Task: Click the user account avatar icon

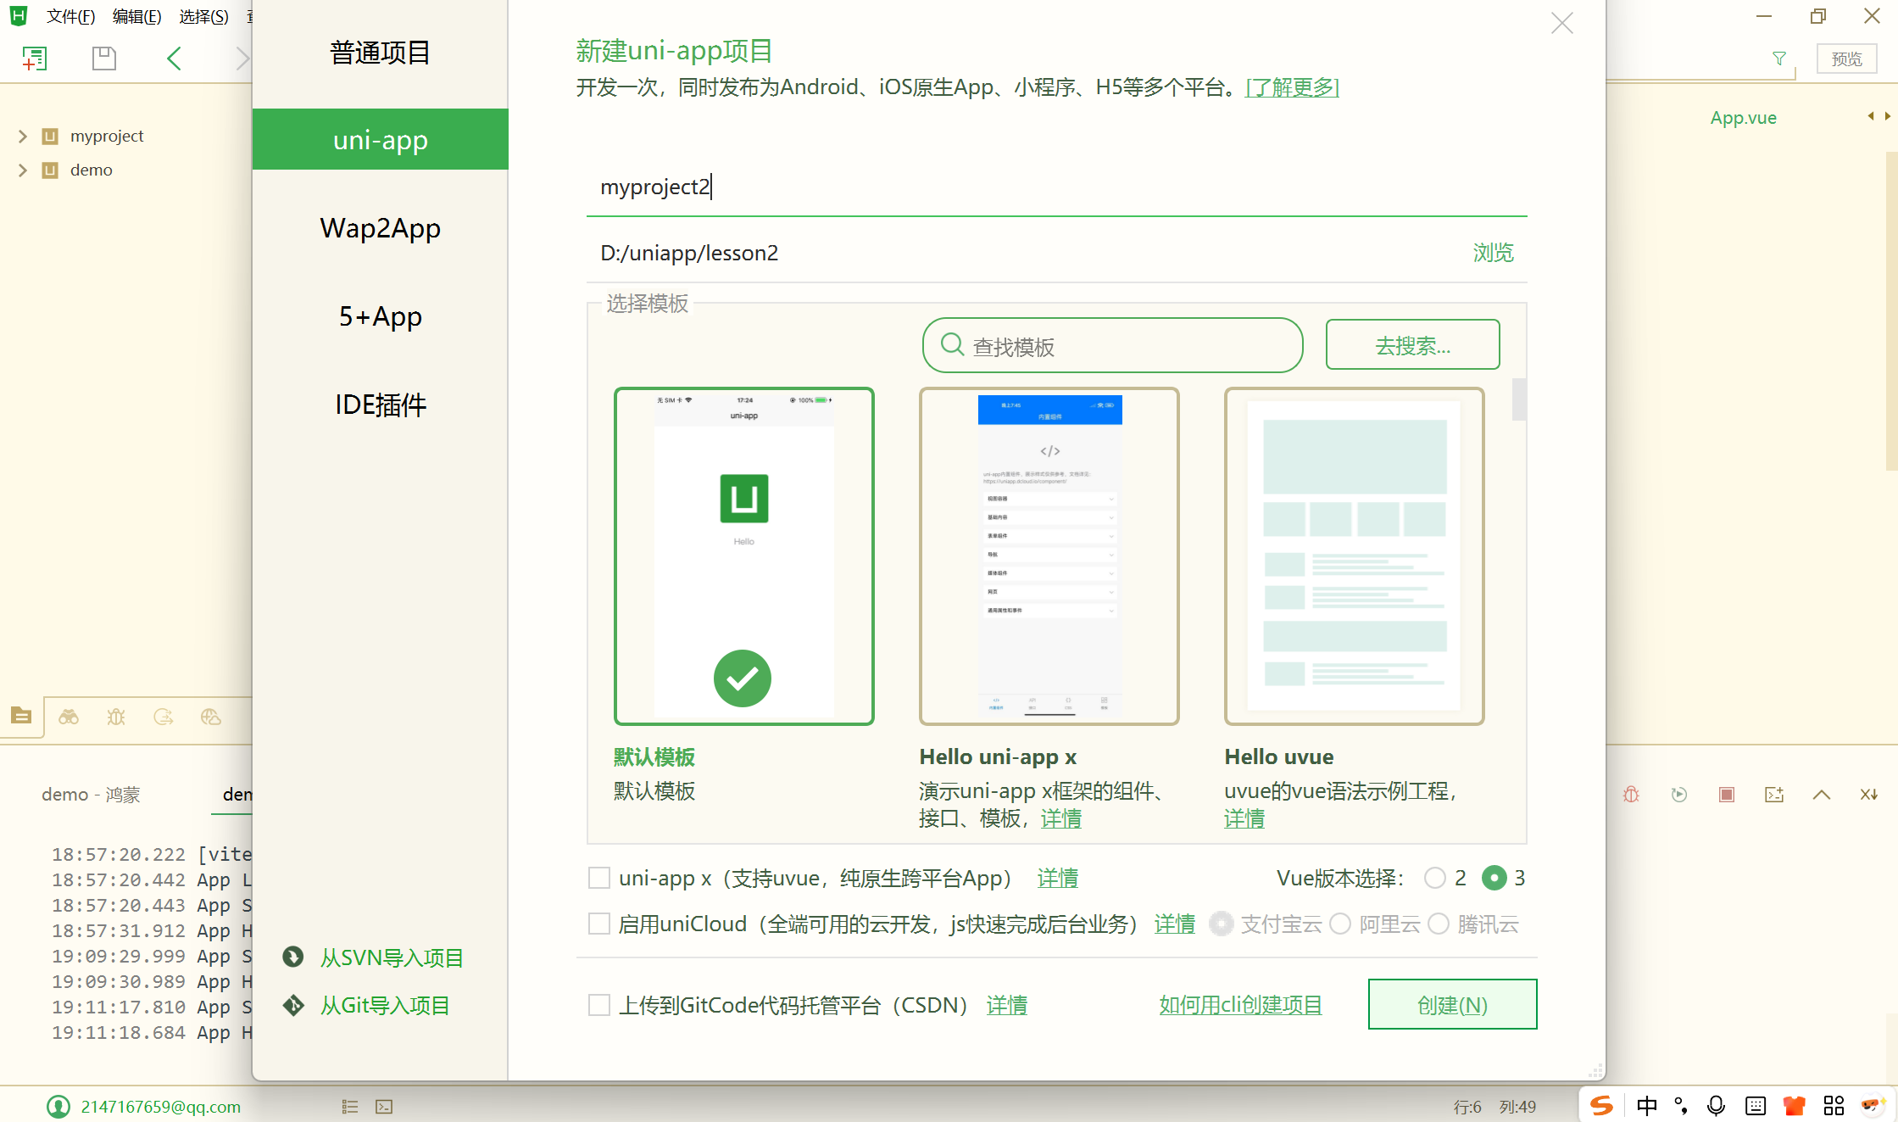Action: [x=58, y=1107]
